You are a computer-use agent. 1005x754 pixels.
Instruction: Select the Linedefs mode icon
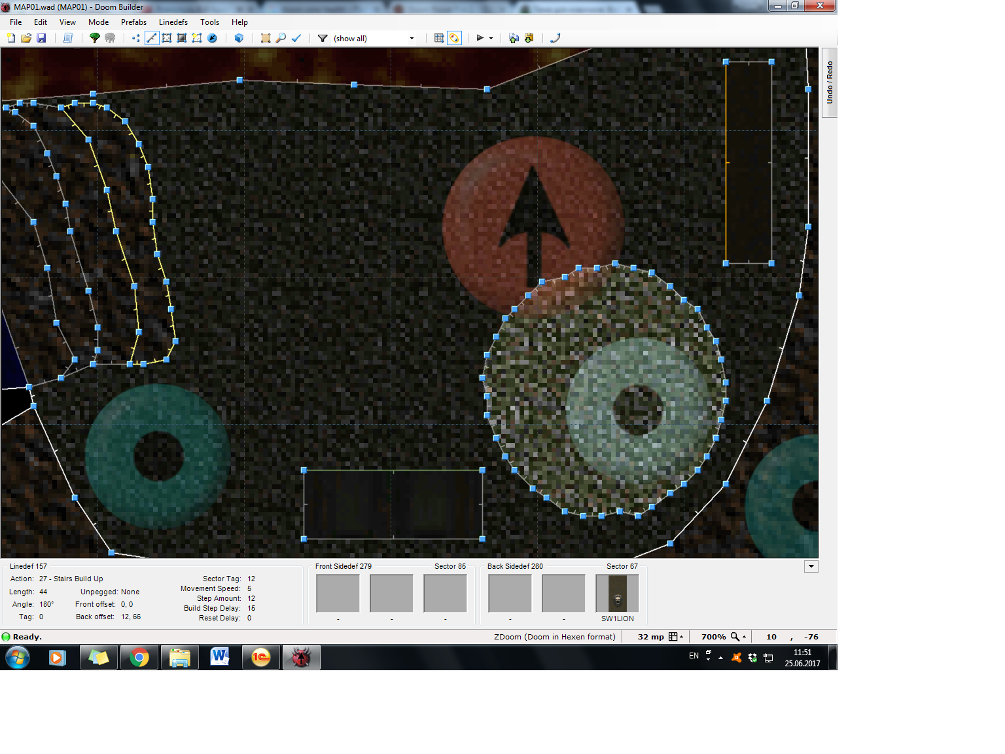point(152,38)
